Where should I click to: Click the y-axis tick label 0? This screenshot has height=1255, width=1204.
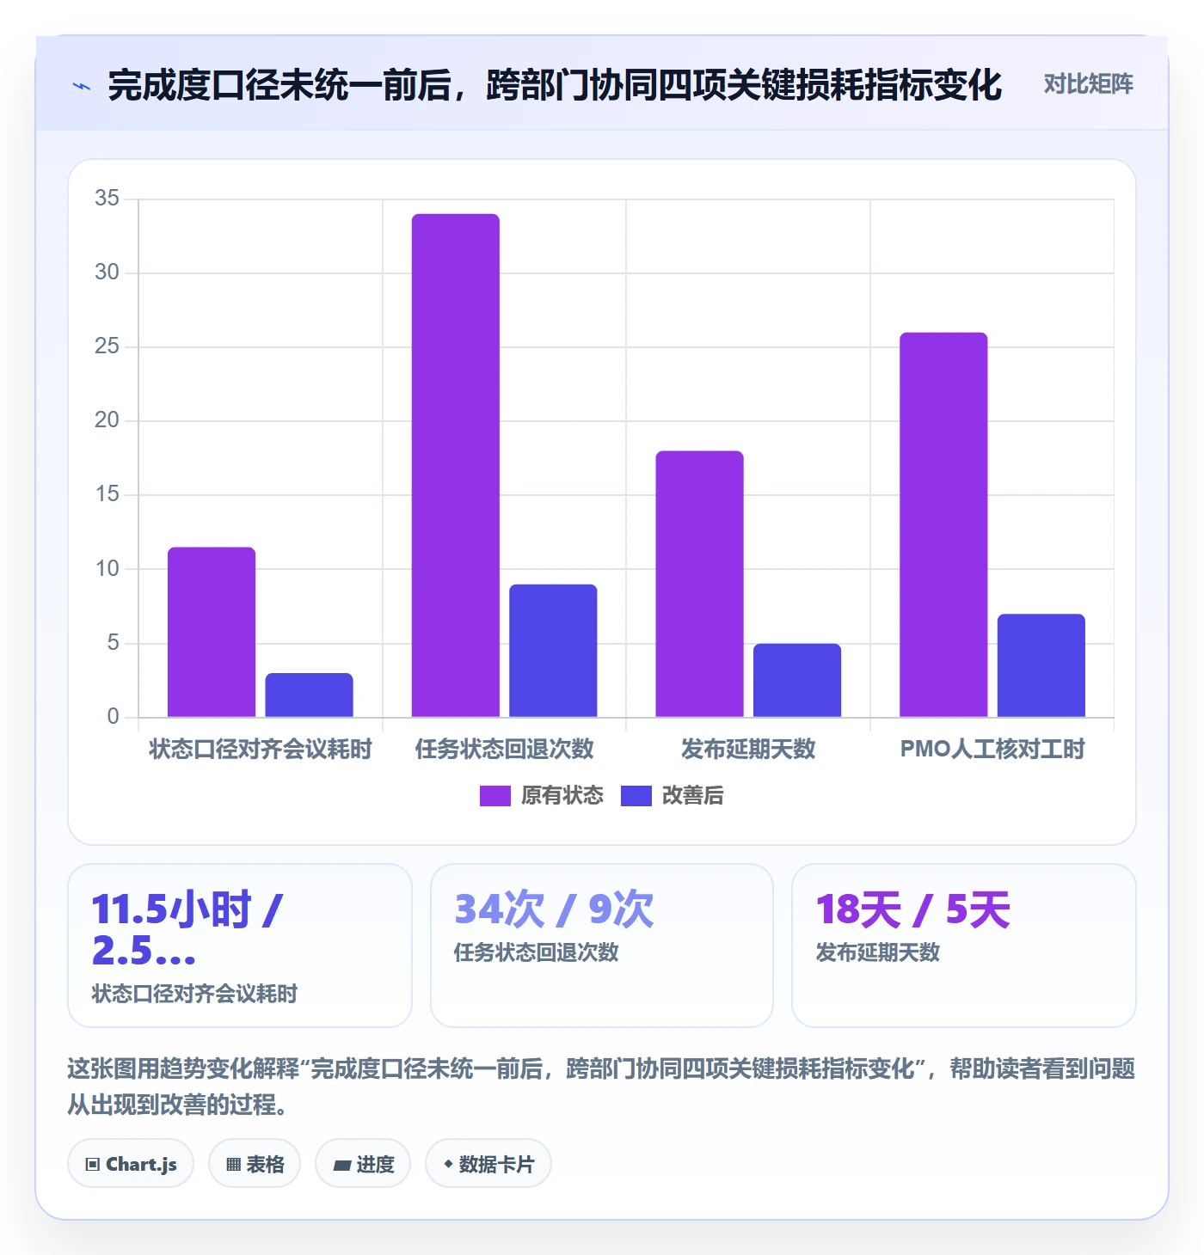pyautogui.click(x=114, y=717)
